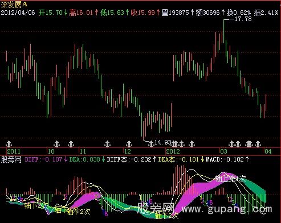Screen dimensions: 281x223
Task: Select the 股旁网 indicator name label
Action: 11,159
